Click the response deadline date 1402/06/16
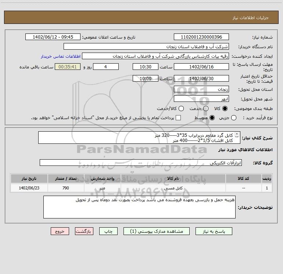The image size is (283, 274). pyautogui.click(x=201, y=67)
